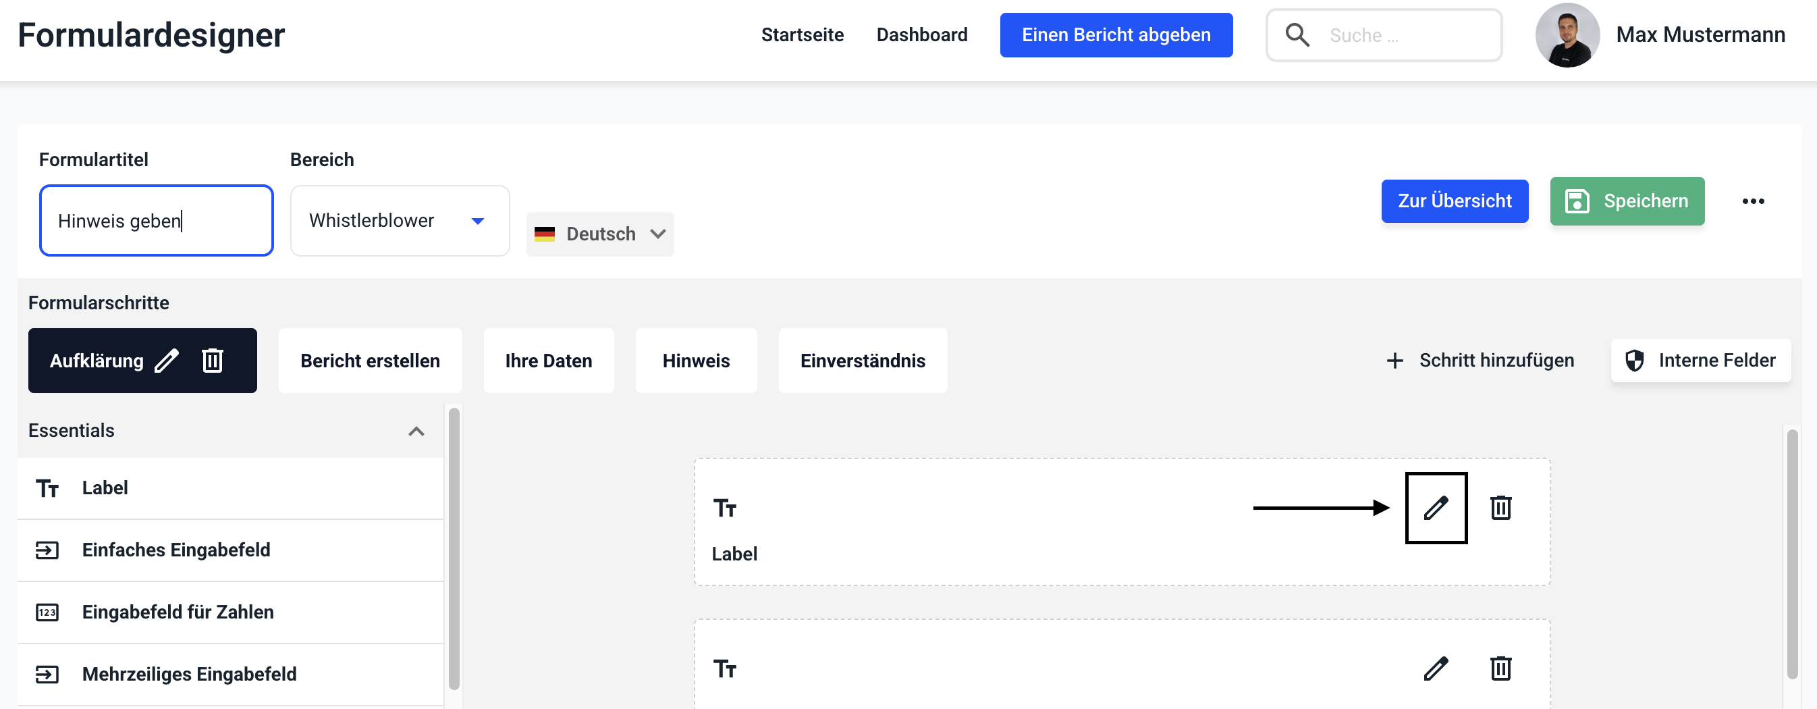
Task: Edit the first Label field with pencil icon
Action: point(1436,508)
